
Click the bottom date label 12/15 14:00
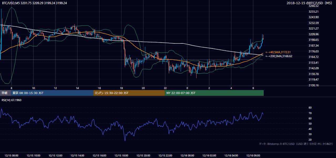coord(77,156)
